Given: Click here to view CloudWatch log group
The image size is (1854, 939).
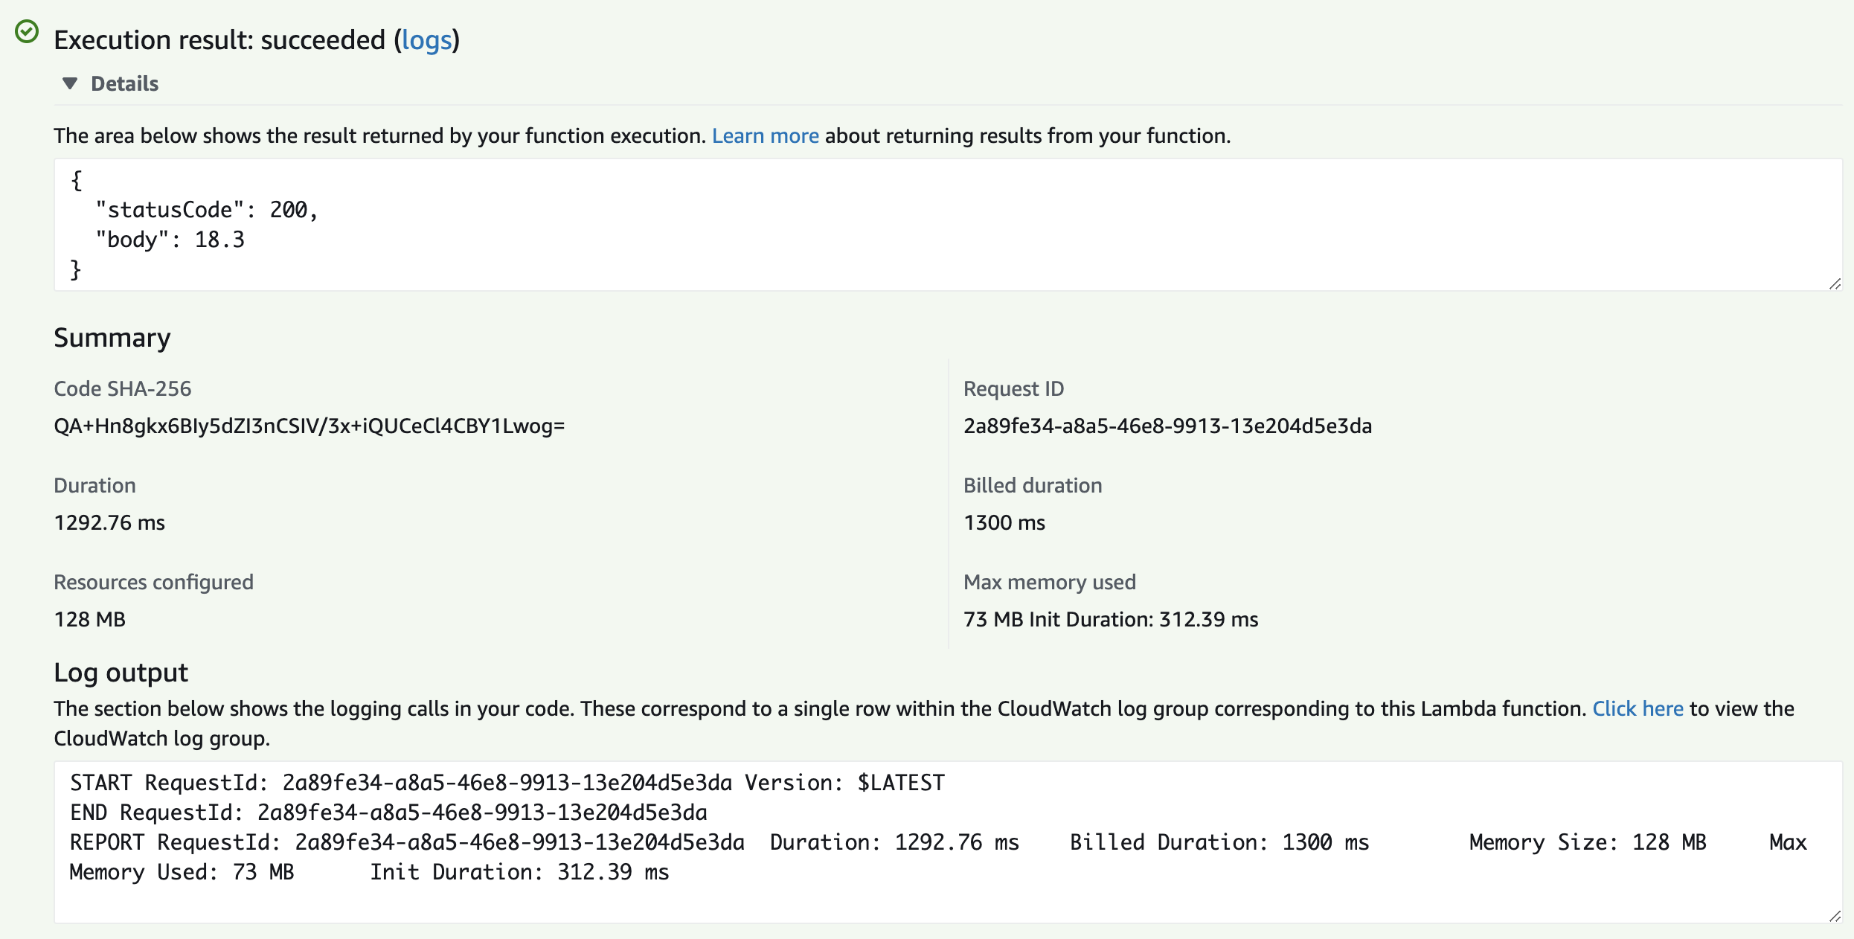Looking at the screenshot, I should coord(1637,708).
